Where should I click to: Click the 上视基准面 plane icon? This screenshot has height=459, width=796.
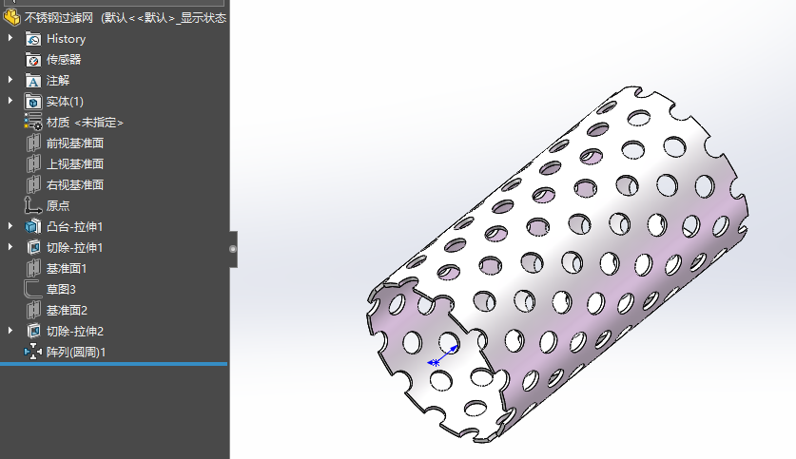(33, 163)
